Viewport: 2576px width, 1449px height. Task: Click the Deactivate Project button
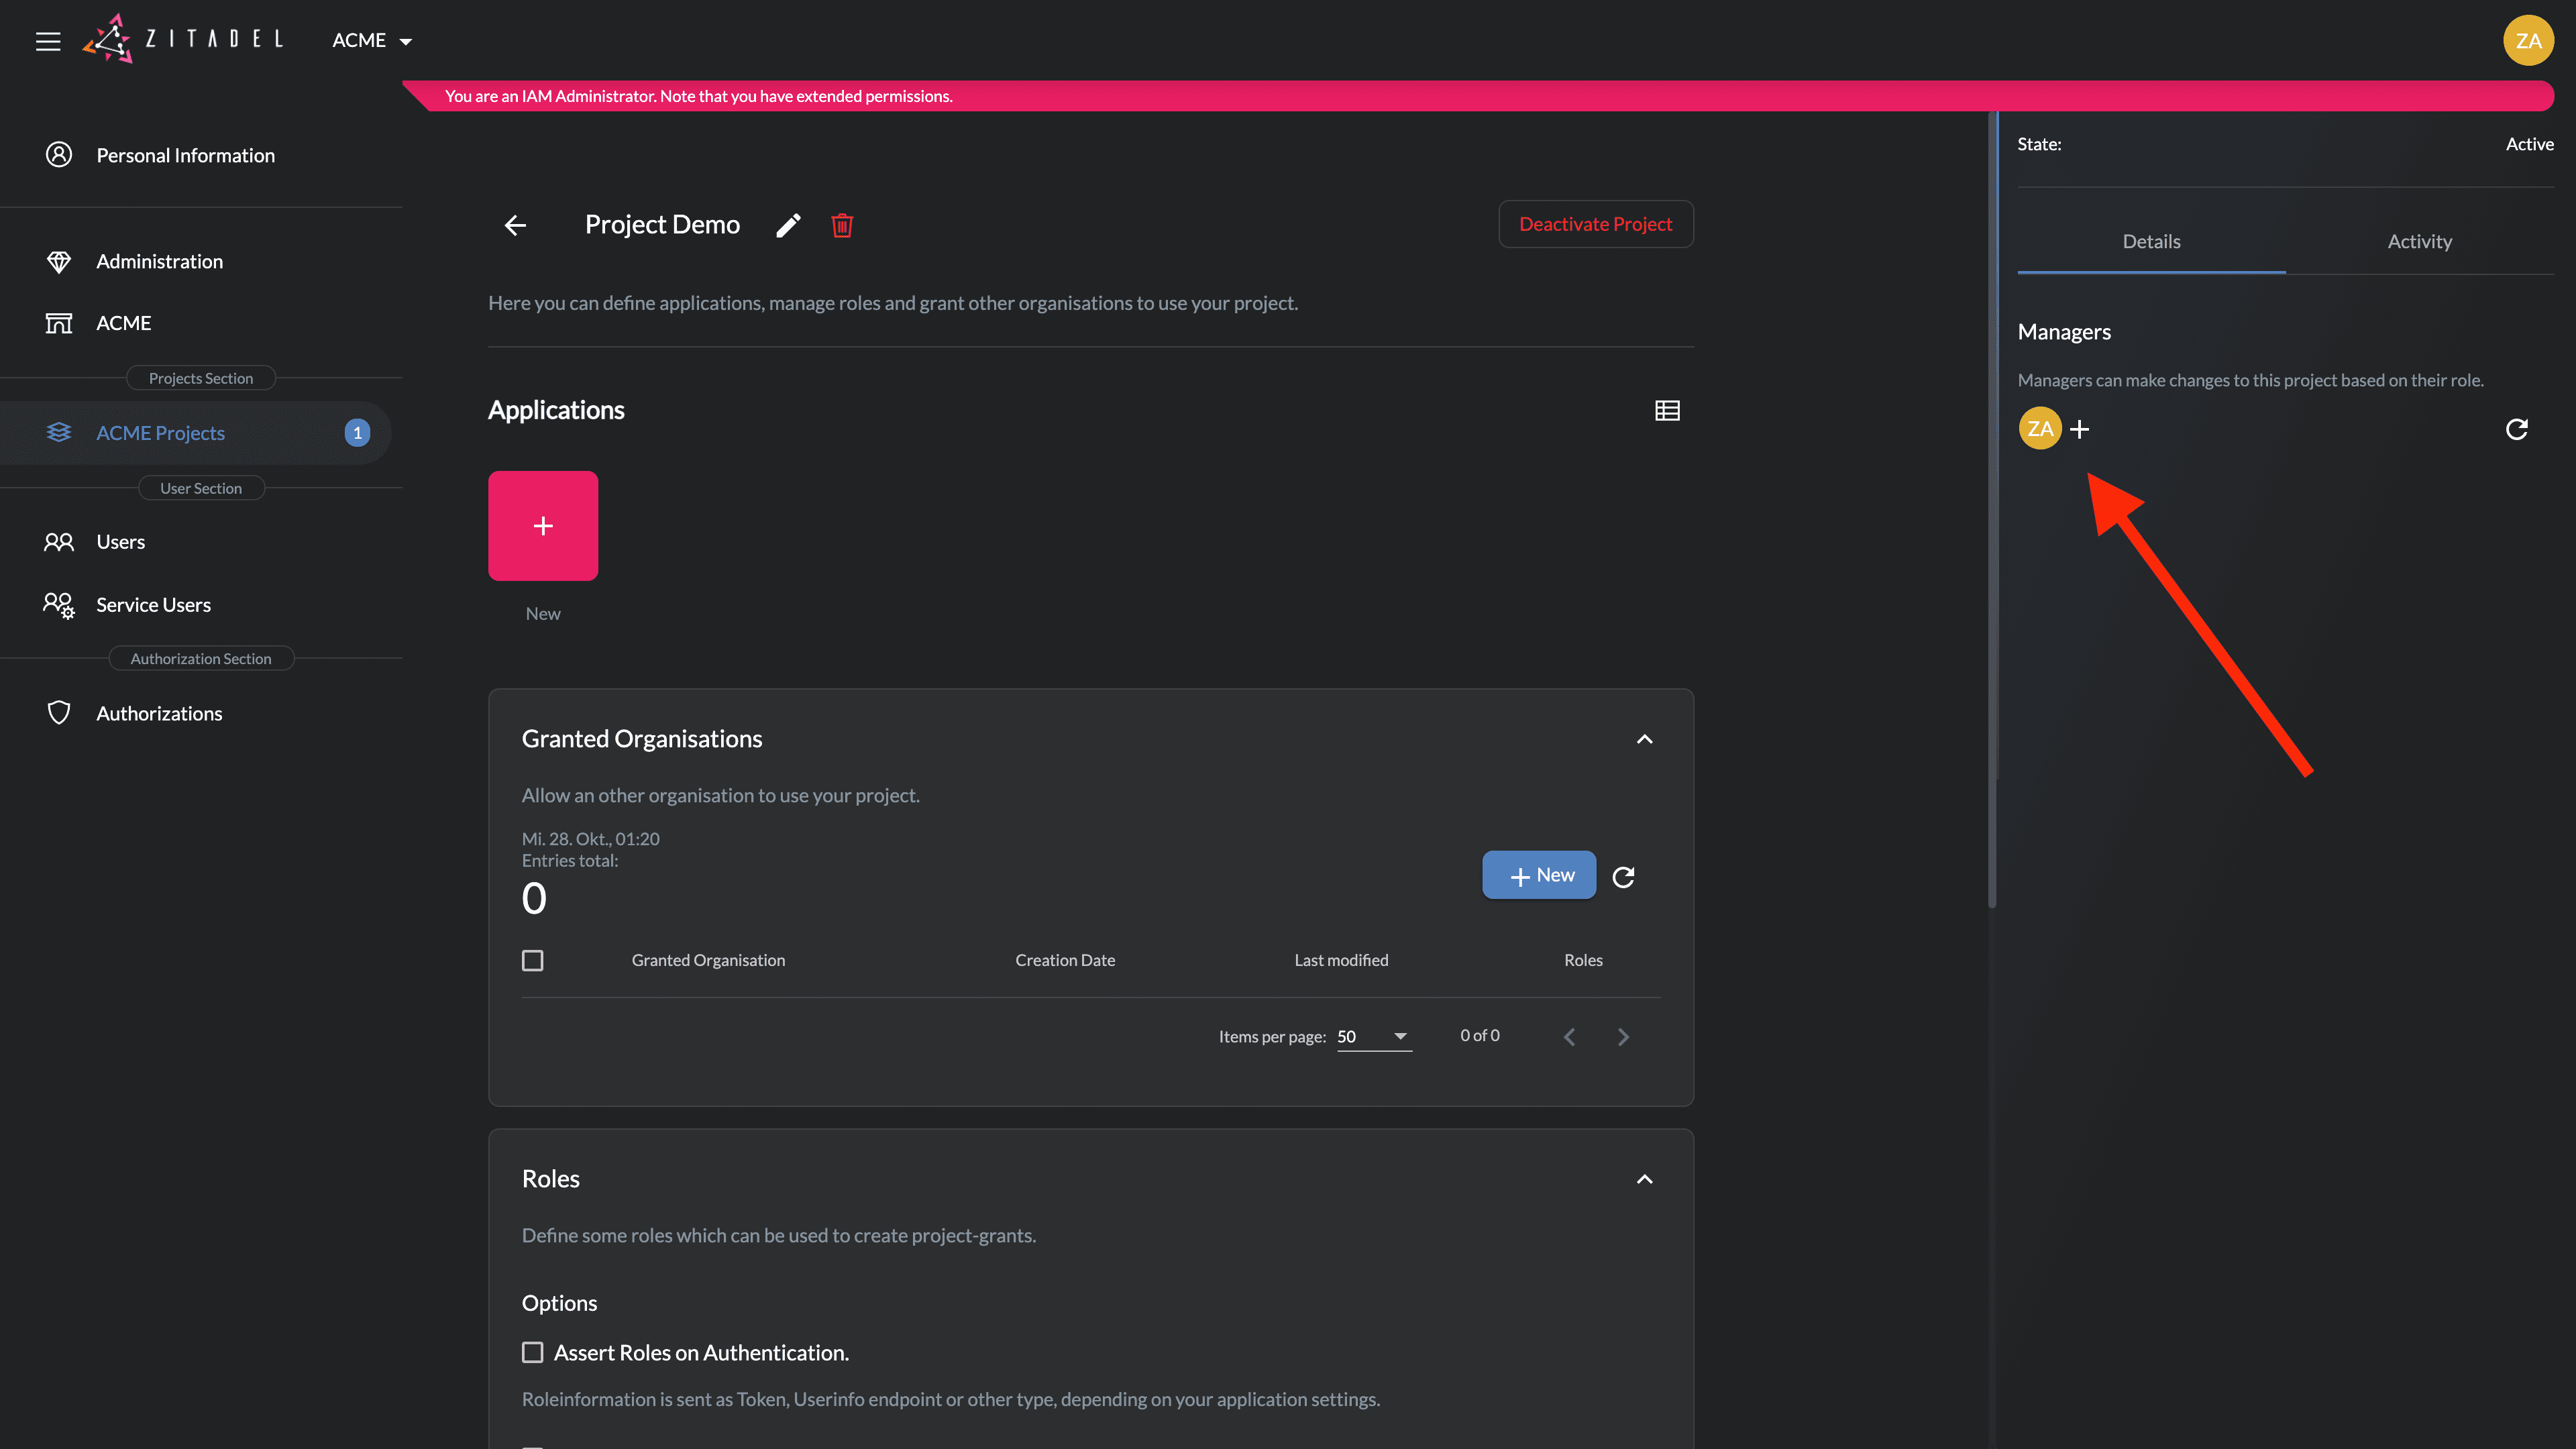(1595, 224)
